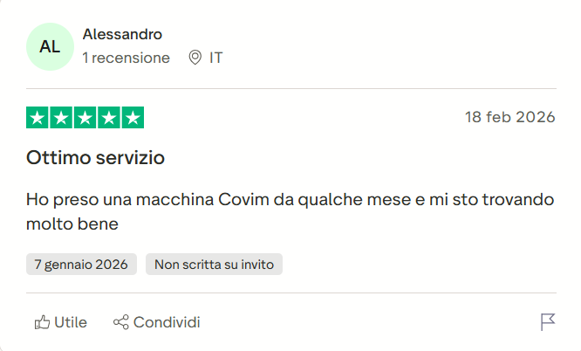581x351 pixels.
Task: Click the review text about the Covim machine
Action: [x=290, y=211]
